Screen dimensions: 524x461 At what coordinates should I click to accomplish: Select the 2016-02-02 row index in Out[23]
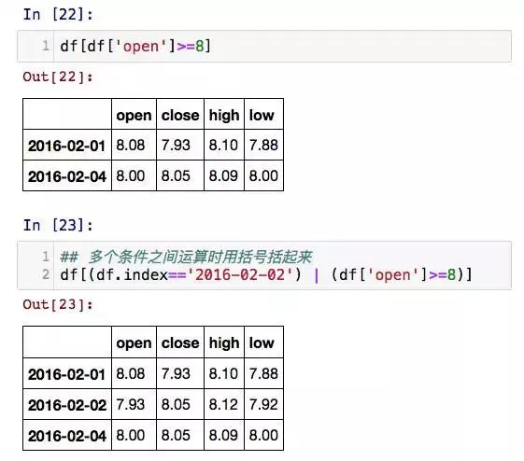click(67, 404)
